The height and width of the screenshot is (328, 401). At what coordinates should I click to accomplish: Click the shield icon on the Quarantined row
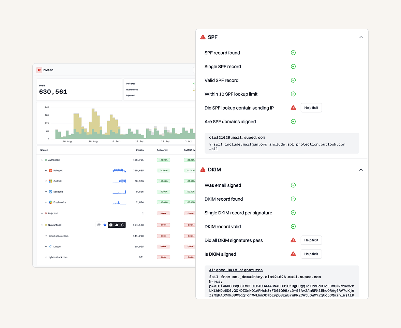pyautogui.click(x=105, y=225)
